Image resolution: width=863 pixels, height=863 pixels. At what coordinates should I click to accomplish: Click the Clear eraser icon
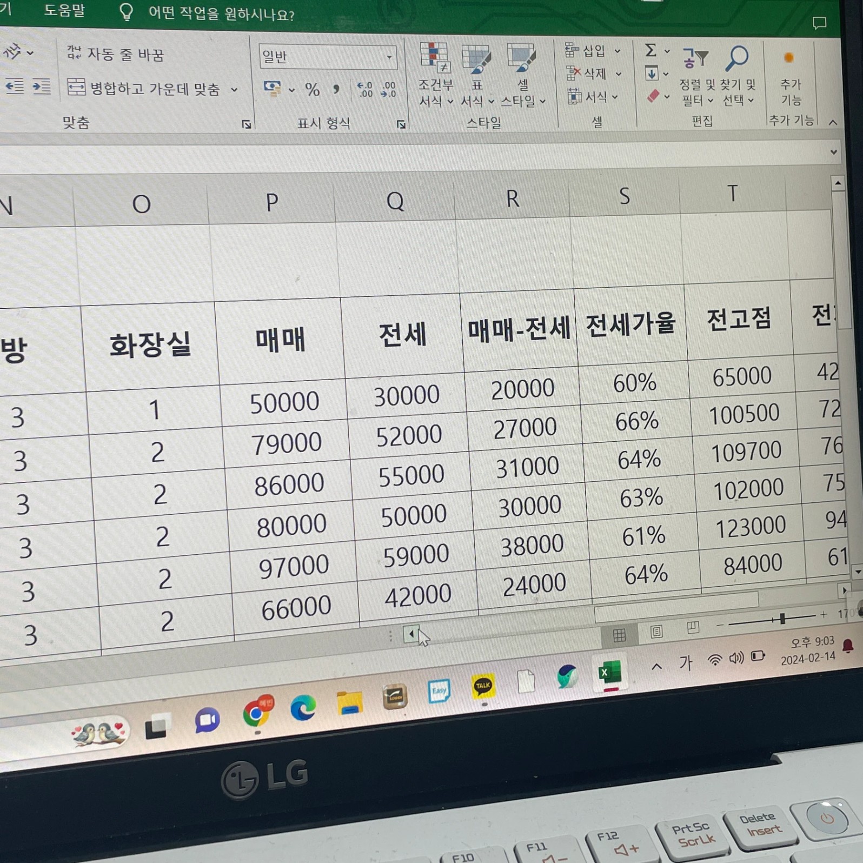(x=653, y=96)
